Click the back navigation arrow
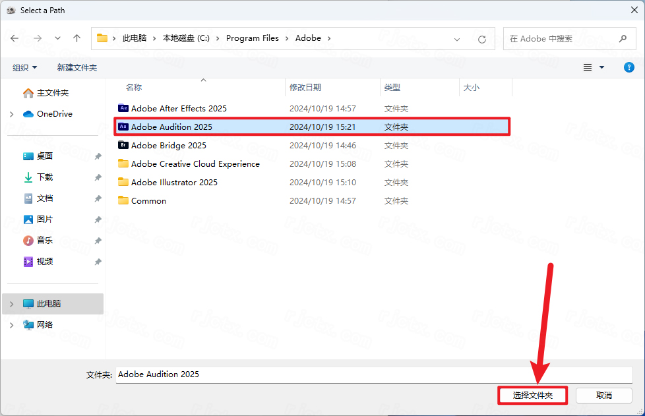 point(15,38)
